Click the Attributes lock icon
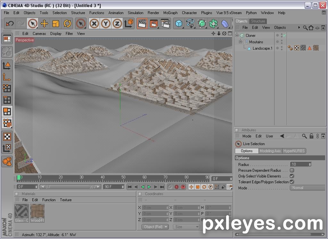Viewport: 328px width, 239px height. (311, 136)
